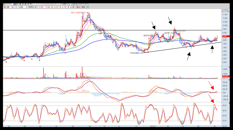Select the daily (일) chart period button
This screenshot has width=233, height=130.
tap(15, 4)
